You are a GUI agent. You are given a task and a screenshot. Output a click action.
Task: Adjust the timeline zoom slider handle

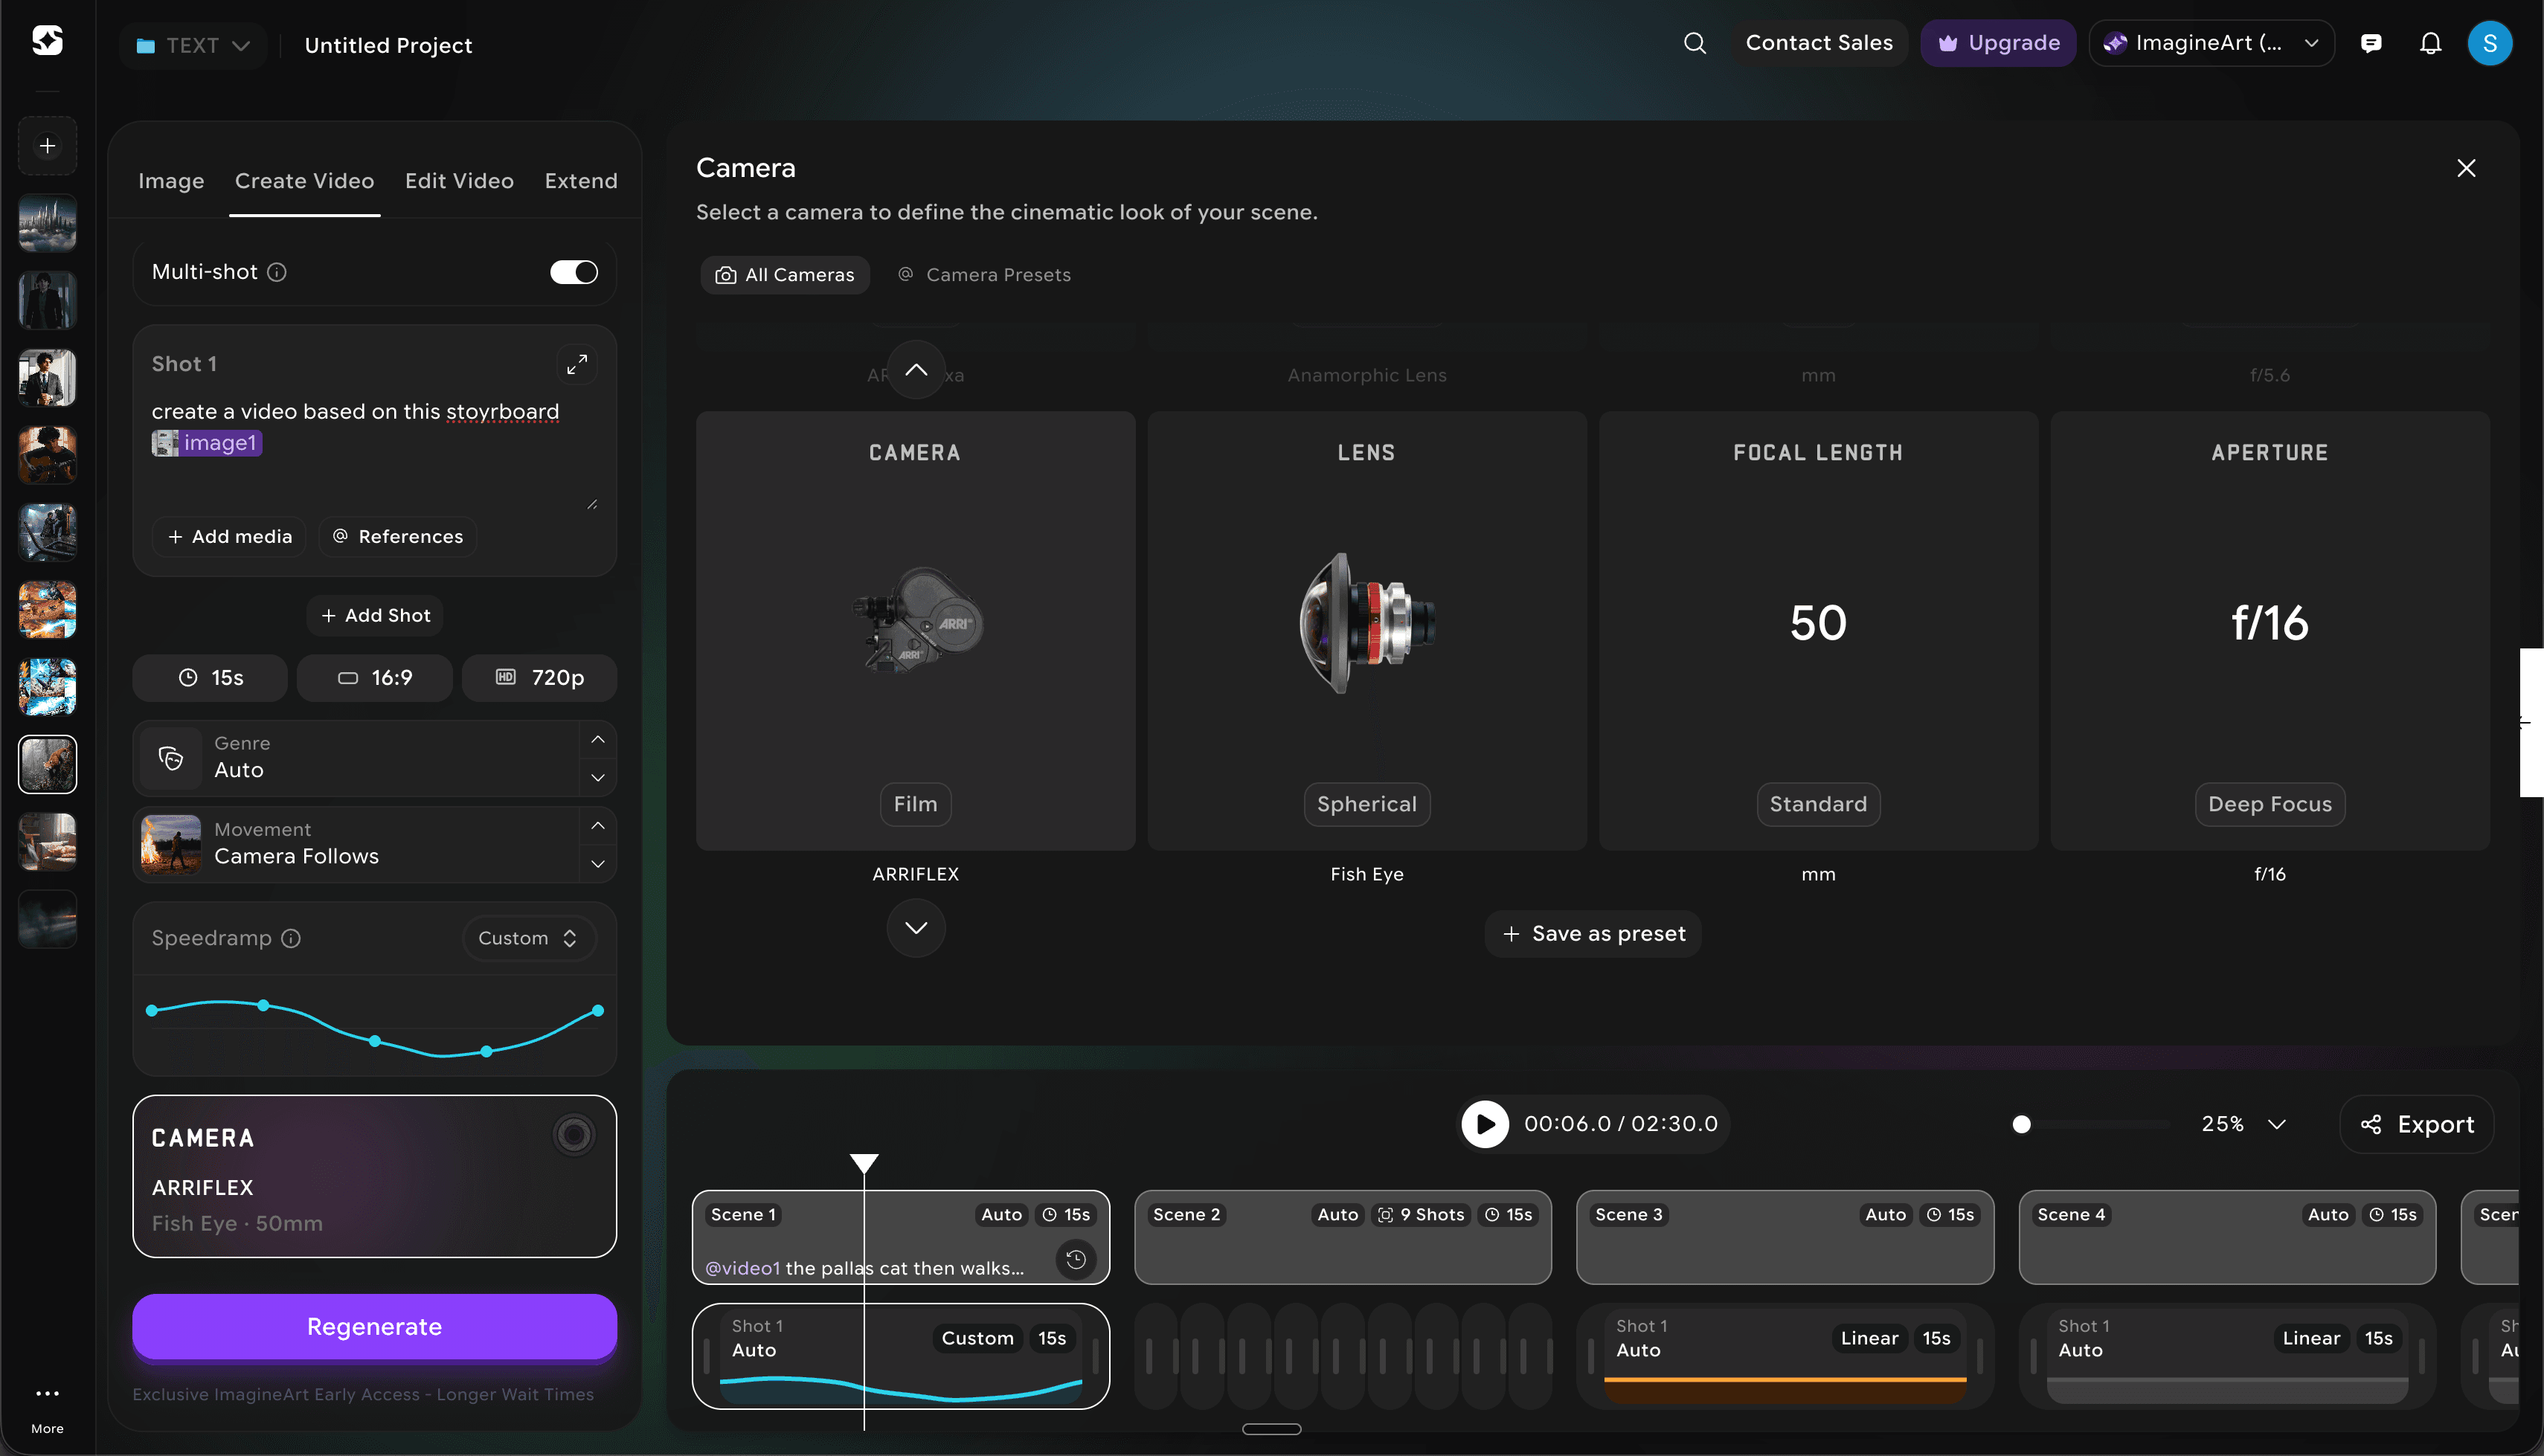pyautogui.click(x=2021, y=1124)
